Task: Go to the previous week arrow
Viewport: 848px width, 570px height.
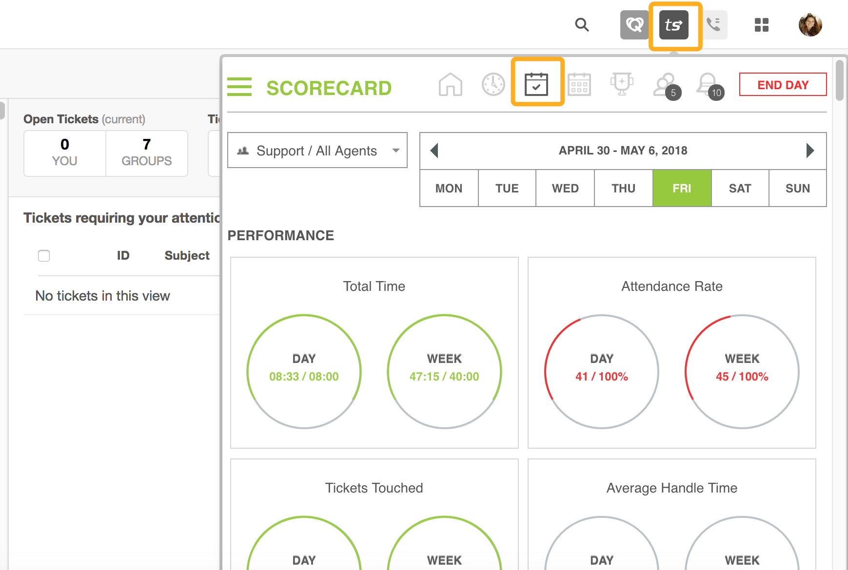Action: point(435,151)
